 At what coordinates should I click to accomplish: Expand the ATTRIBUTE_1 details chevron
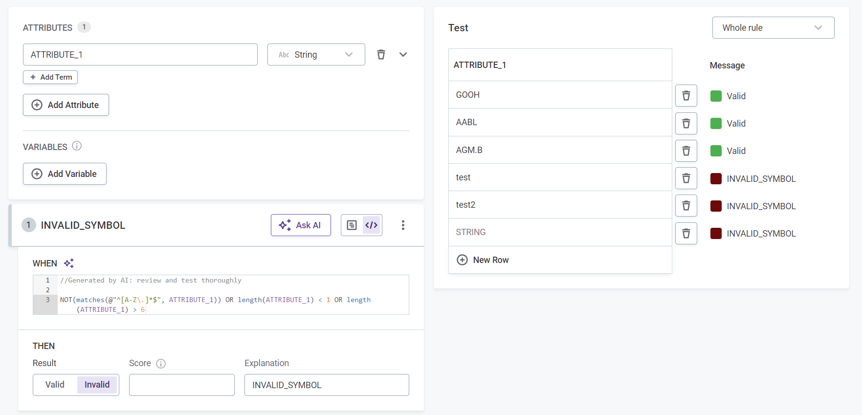(x=403, y=55)
